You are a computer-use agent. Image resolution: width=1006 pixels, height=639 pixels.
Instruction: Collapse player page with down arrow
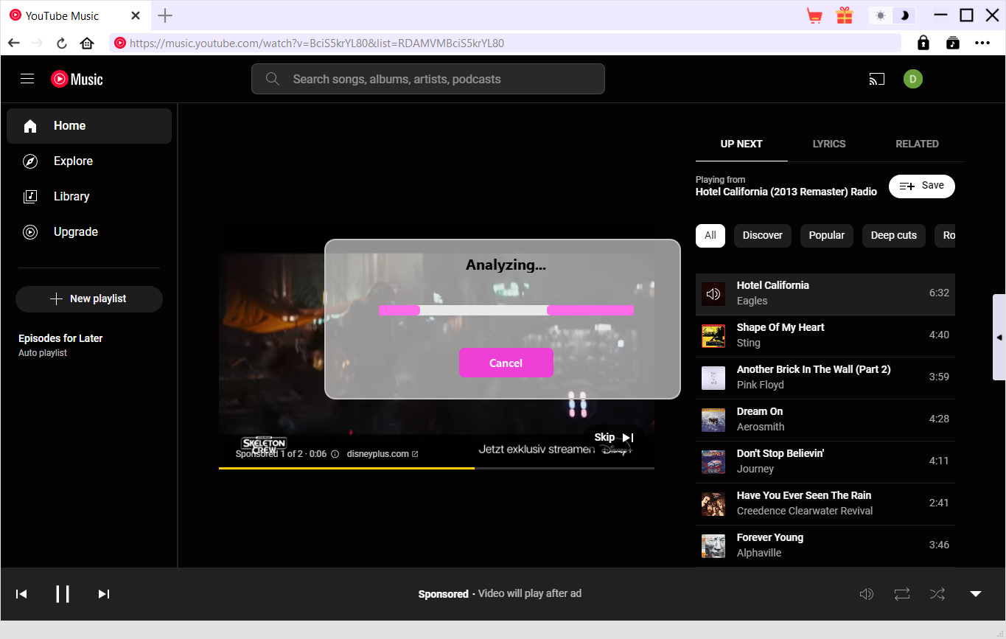click(975, 593)
